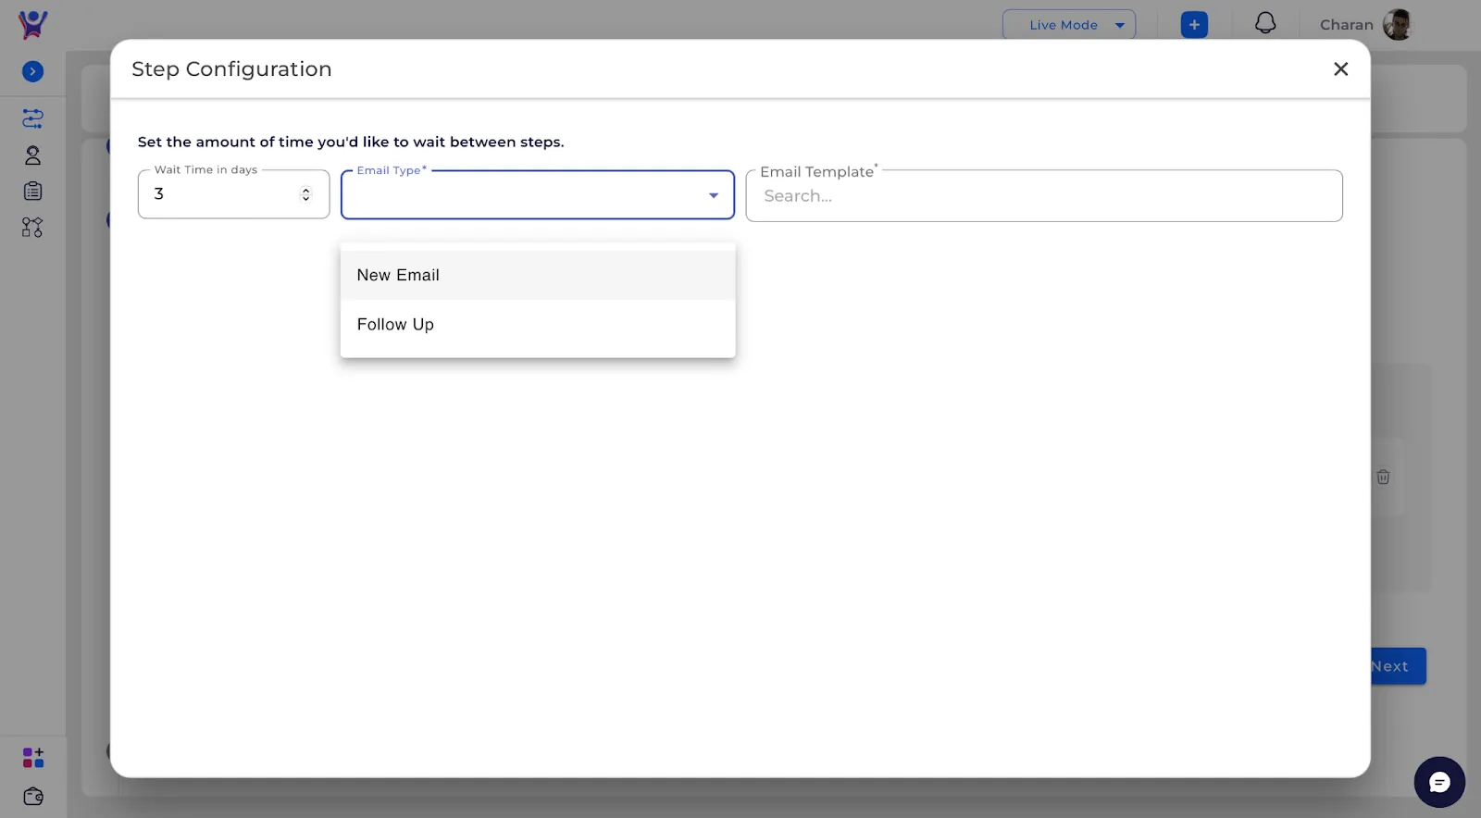Open the add-apps grid icon in the sidebar
This screenshot has width=1481, height=818.
pos(33,758)
